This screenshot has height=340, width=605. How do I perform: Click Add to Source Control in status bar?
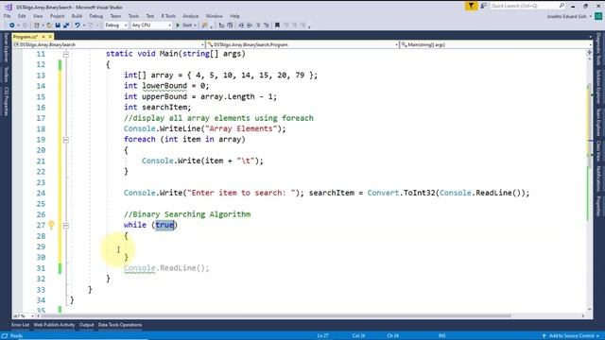pos(571,336)
